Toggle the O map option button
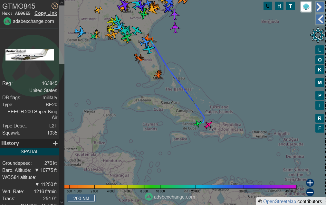Image resolution: width=326 pixels, height=205 pixels. click(x=320, y=60)
